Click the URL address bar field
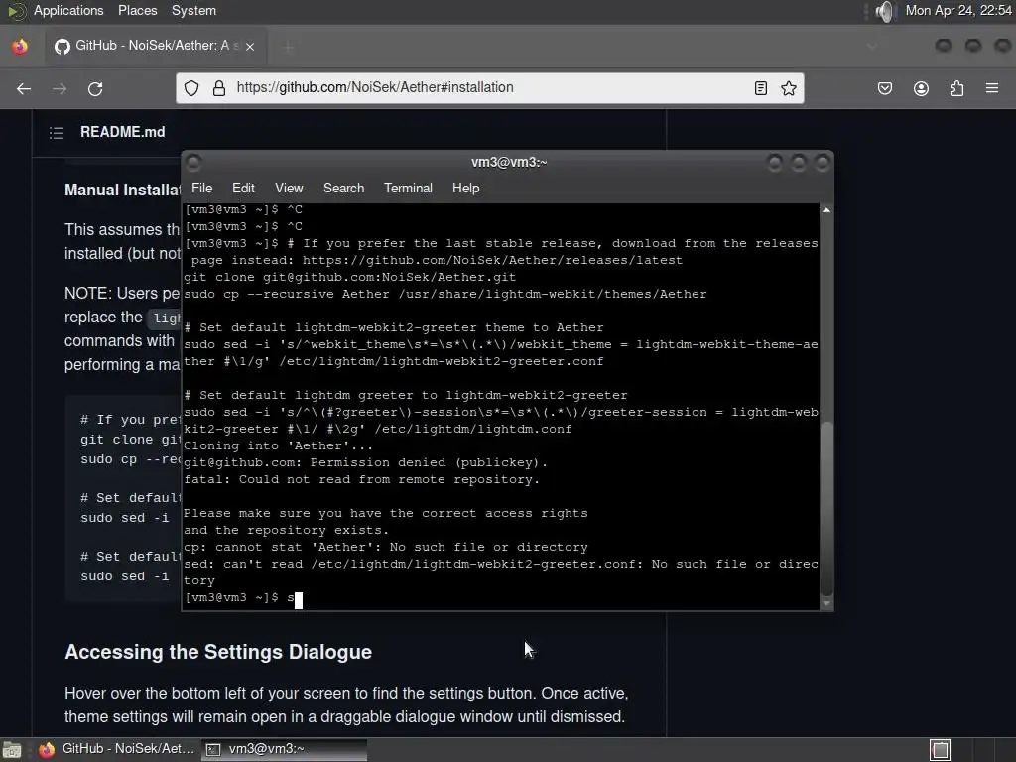1016x762 pixels. point(490,88)
